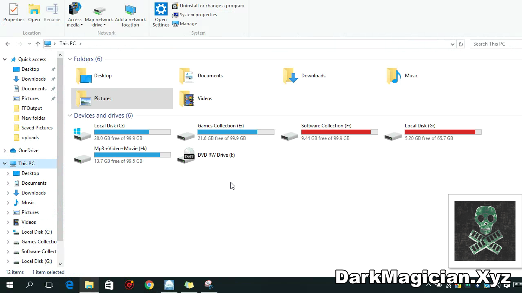522x293 pixels.
Task: Launch Google Chrome from taskbar
Action: (149, 285)
